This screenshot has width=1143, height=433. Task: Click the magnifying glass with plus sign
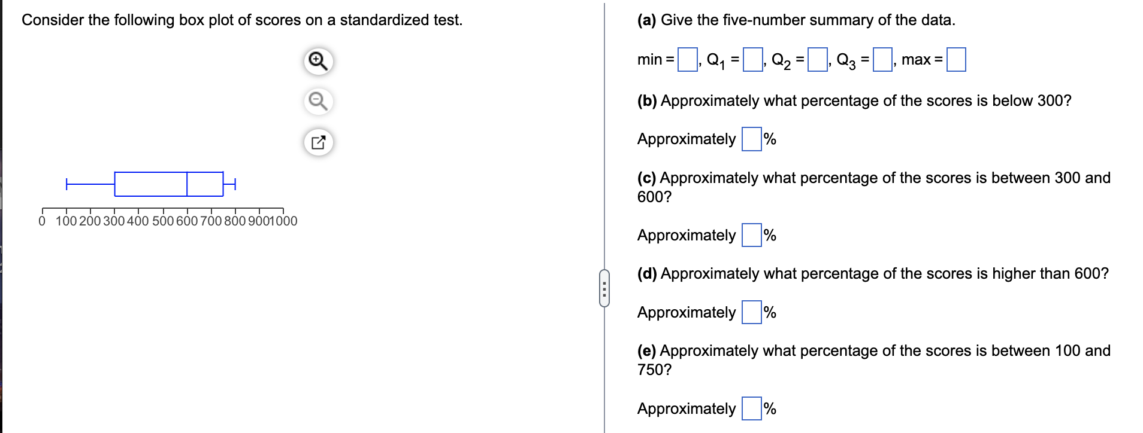pyautogui.click(x=318, y=60)
